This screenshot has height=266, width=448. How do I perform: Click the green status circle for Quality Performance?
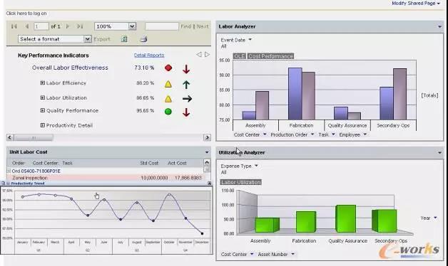[168, 112]
